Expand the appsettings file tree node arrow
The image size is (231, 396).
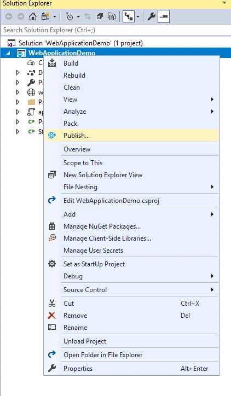(x=18, y=112)
